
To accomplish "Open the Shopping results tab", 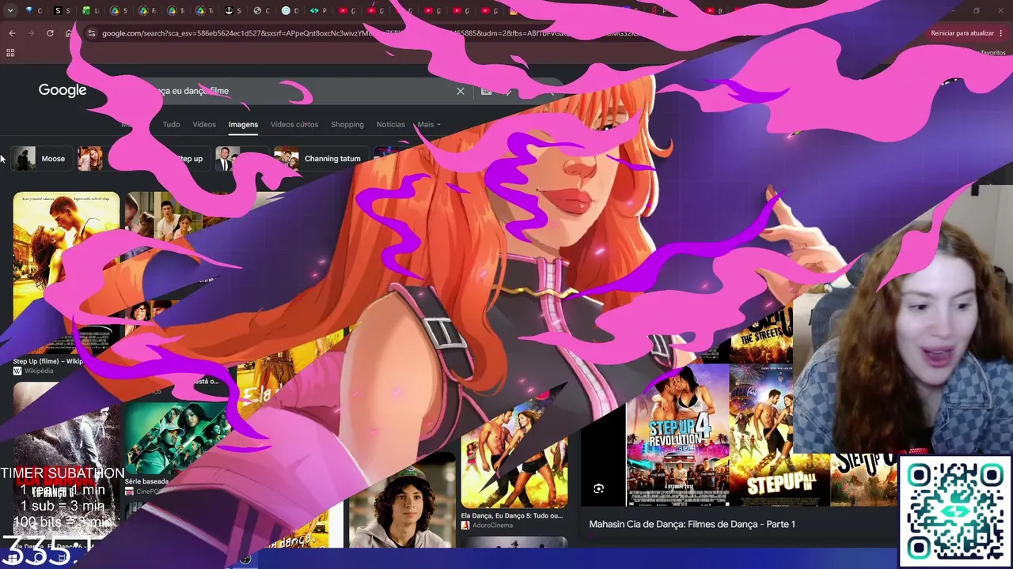I will [x=347, y=124].
